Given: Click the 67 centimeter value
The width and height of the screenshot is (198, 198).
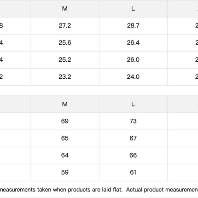Looking at the screenshot, I should tap(133, 138).
